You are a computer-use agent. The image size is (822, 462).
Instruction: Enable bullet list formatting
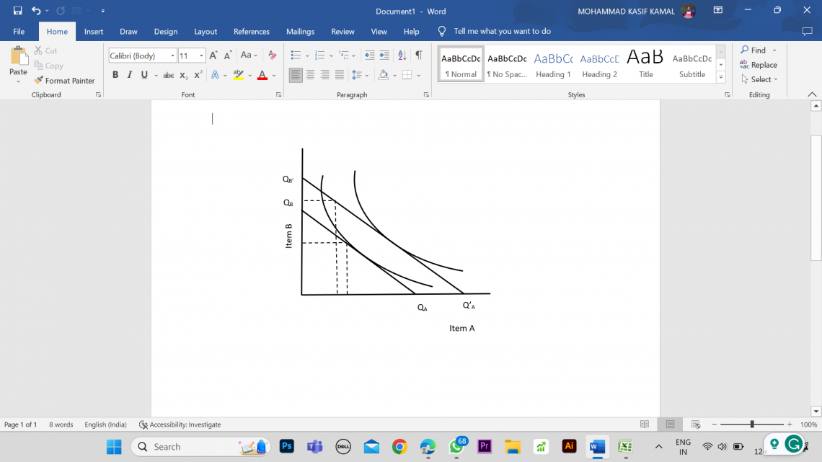pyautogui.click(x=296, y=54)
